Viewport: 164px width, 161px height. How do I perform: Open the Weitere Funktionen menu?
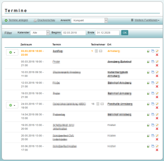(x=145, y=20)
